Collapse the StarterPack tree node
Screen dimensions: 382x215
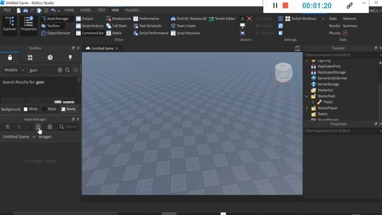point(307,96)
